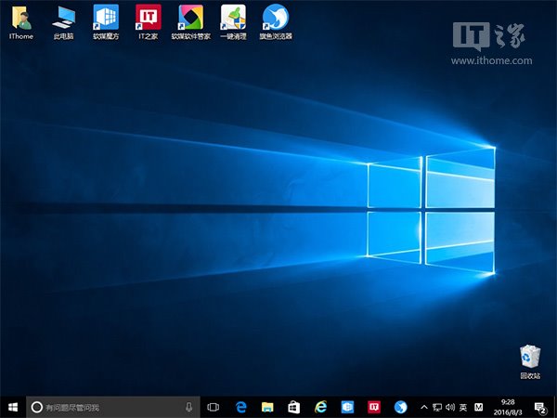Select the IT之家 desktop shortcut
This screenshot has width=557, height=418.
[x=149, y=22]
